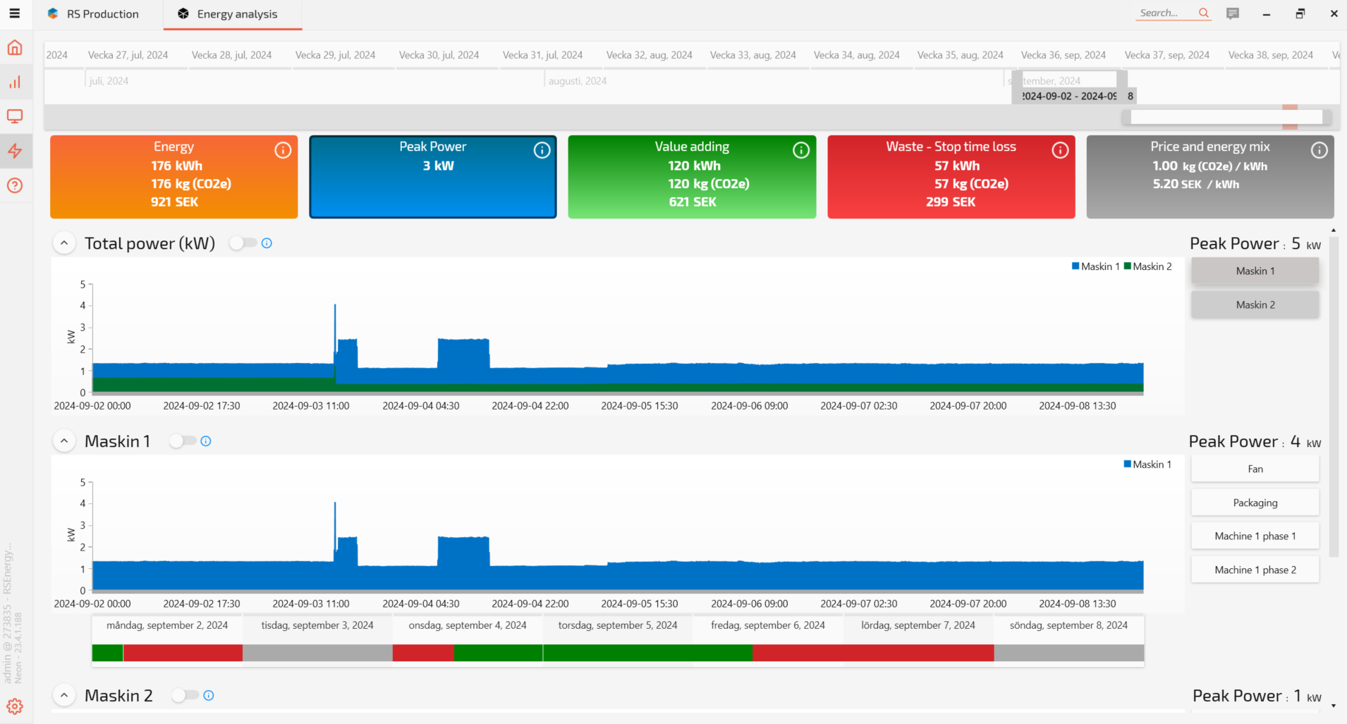Screen dimensions: 1347x724
Task: Toggle the Maskin 2 chart switch
Action: tap(185, 696)
